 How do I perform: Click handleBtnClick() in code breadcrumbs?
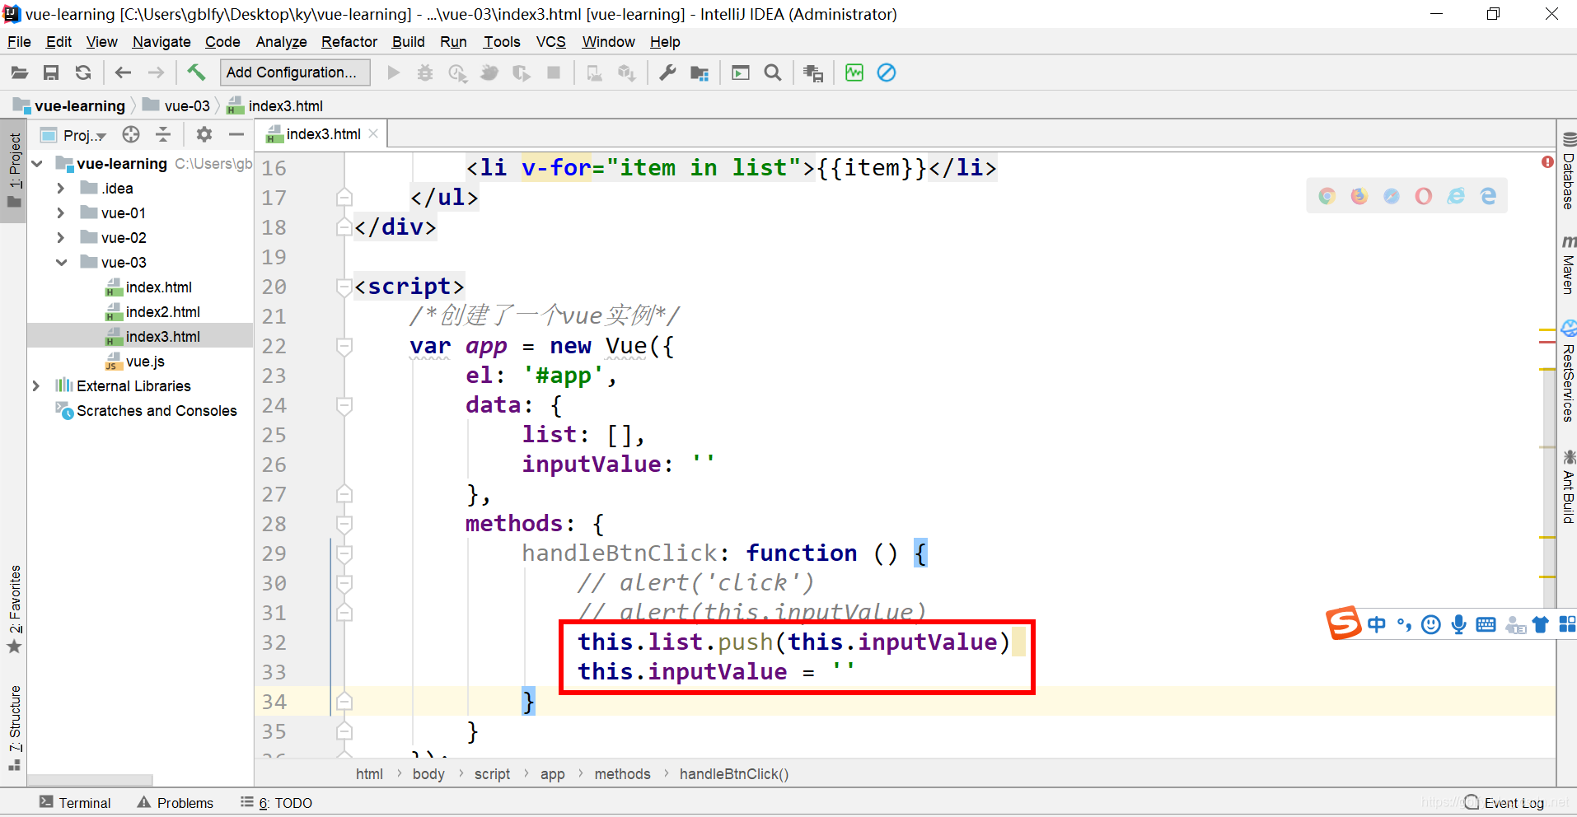click(734, 774)
